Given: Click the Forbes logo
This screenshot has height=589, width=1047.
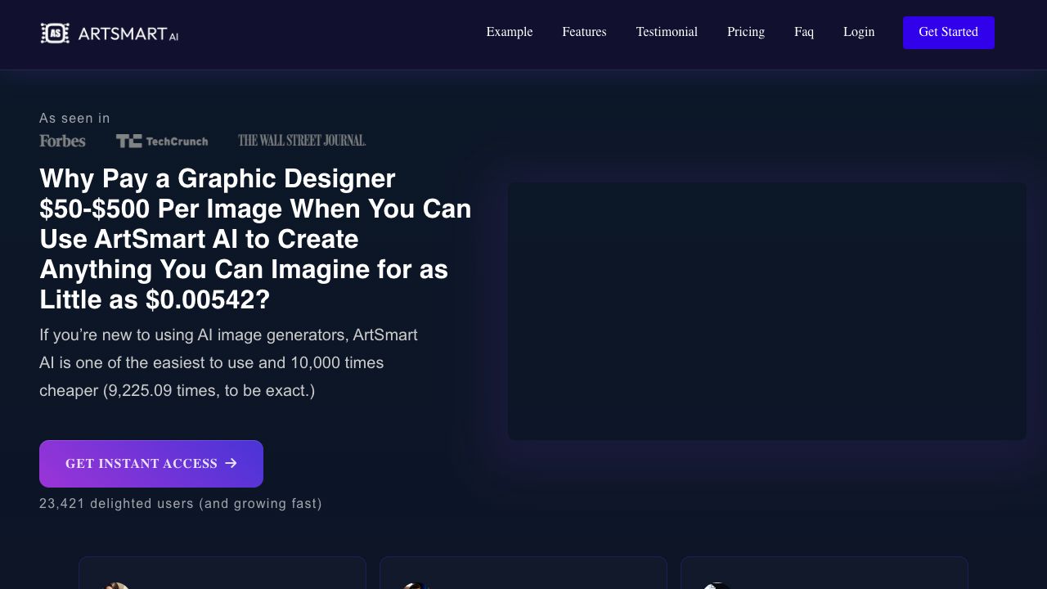Looking at the screenshot, I should click(x=62, y=141).
